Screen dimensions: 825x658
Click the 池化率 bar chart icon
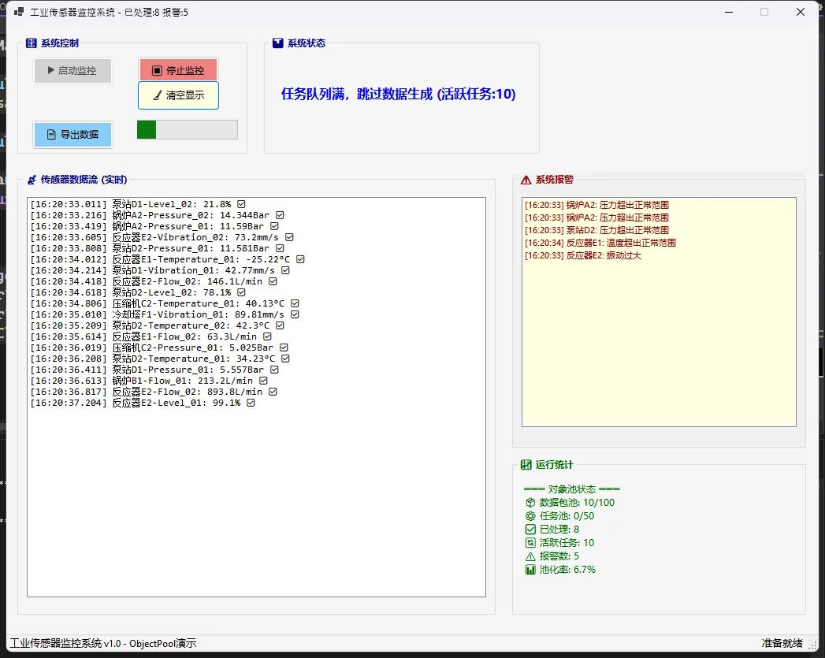[530, 570]
